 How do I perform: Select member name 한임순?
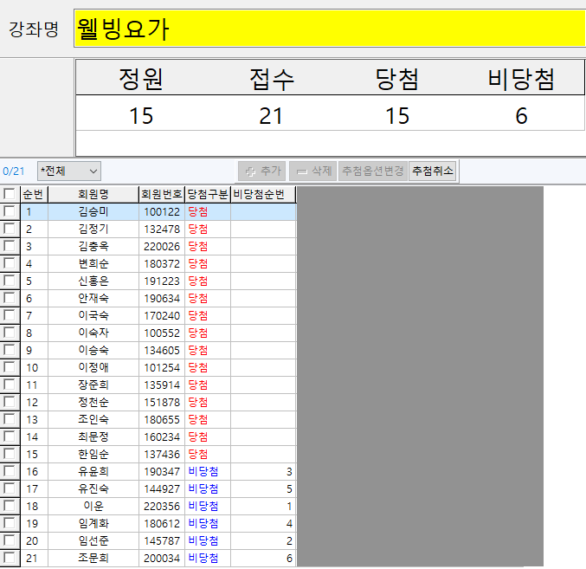93,454
